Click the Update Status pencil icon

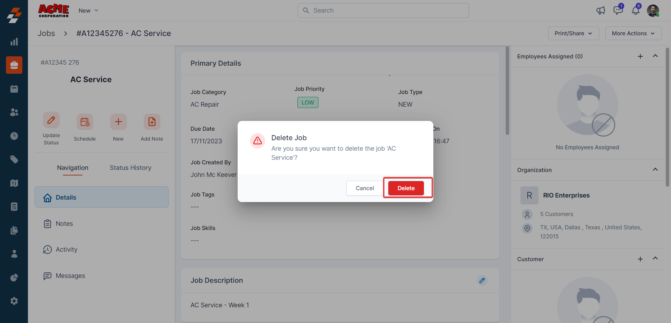[51, 121]
